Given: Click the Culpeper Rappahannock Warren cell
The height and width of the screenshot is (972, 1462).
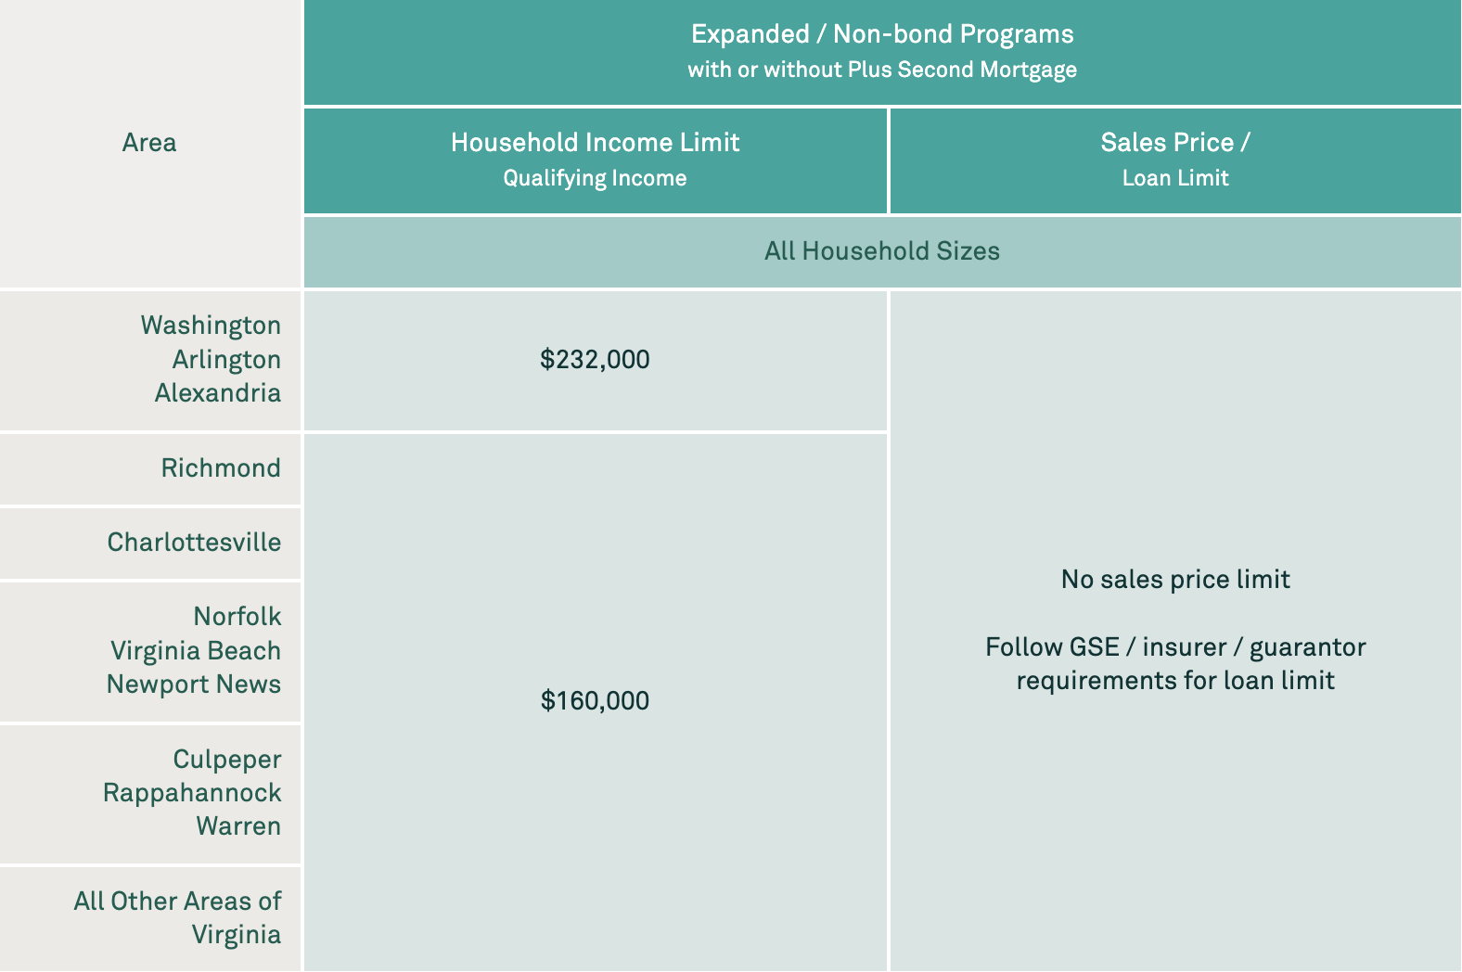Looking at the screenshot, I should (150, 793).
